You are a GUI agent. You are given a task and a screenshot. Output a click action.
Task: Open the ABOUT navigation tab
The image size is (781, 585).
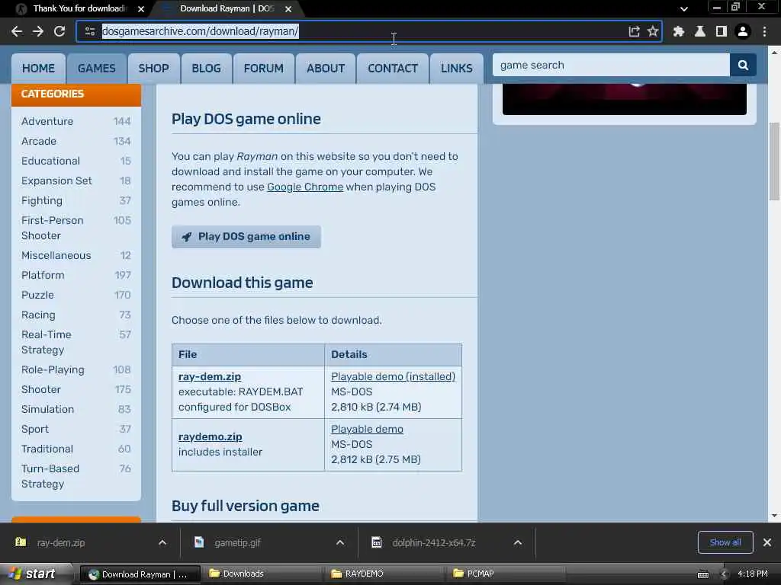tap(326, 68)
